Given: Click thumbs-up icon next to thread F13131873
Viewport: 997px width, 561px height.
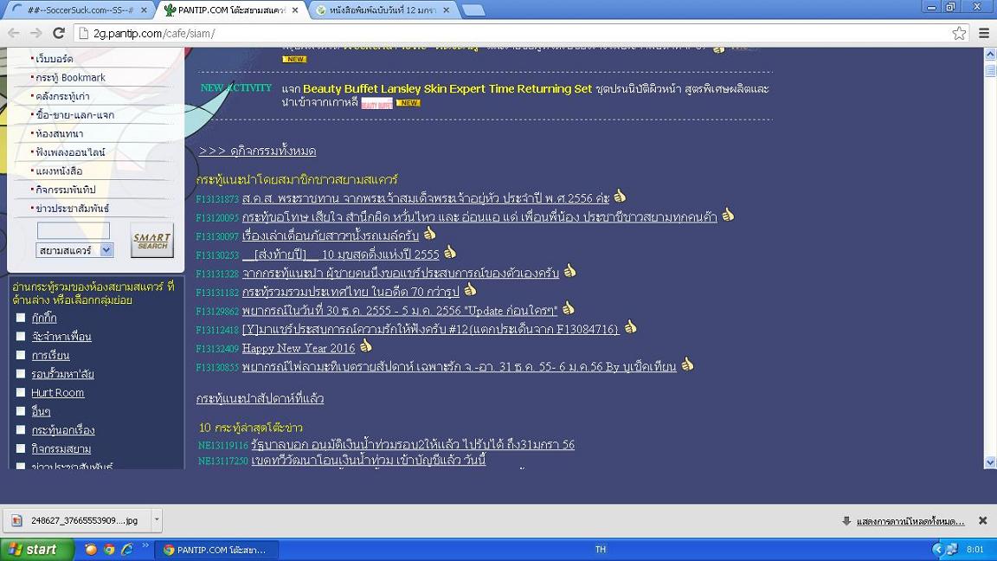Looking at the screenshot, I should 620,197.
